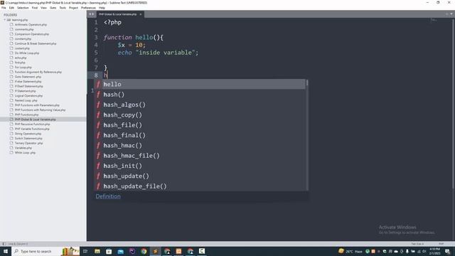Screen dimensions: 455x256
Task: Open the Find menu
Action: (x=35, y=8)
